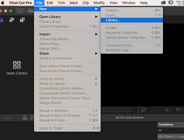Click the import media down-arrow button
The height and width of the screenshot is (140, 184).
click(20, 11)
